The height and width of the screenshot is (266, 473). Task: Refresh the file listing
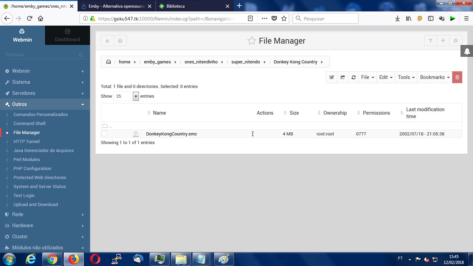click(x=354, y=77)
